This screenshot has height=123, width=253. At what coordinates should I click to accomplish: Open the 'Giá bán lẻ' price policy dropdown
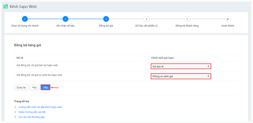pos(181,66)
